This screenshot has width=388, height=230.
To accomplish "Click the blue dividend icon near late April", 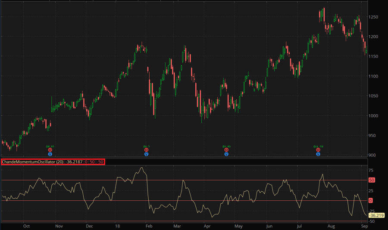I will click(x=226, y=154).
